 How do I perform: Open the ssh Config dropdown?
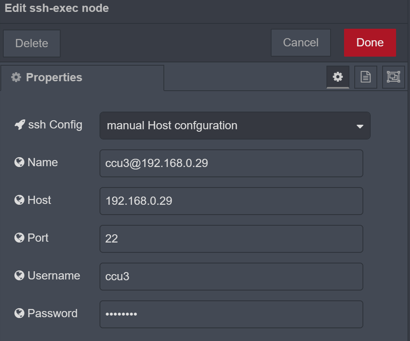click(235, 126)
